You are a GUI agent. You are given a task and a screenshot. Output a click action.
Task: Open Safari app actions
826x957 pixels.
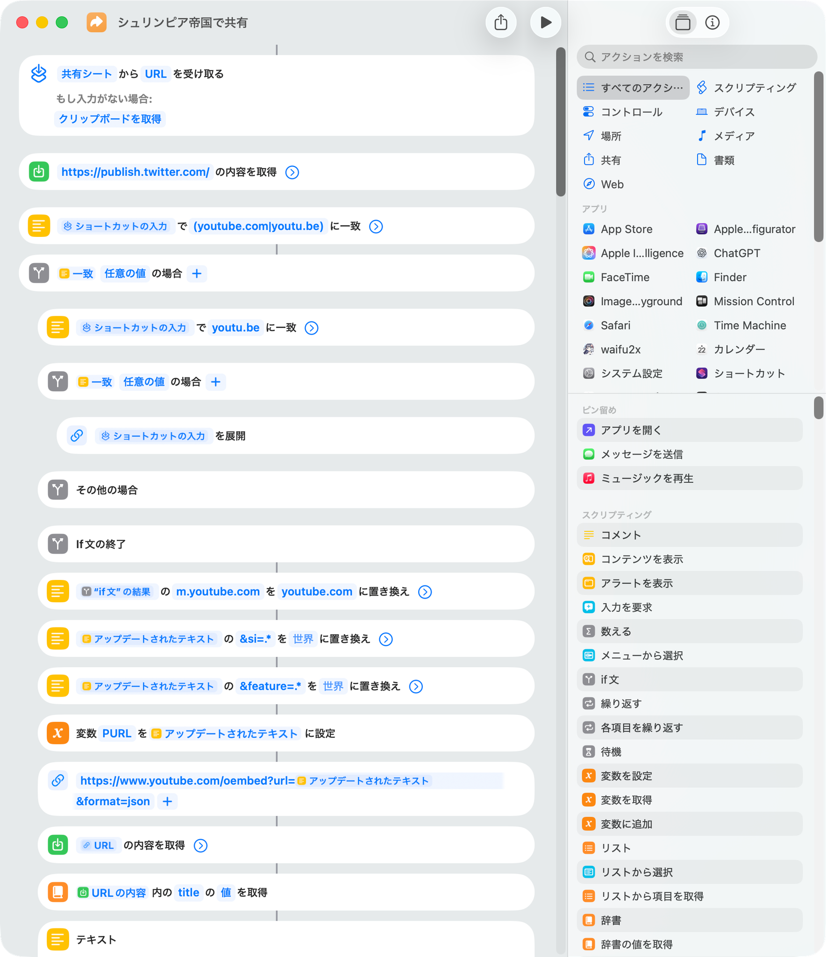tap(606, 325)
